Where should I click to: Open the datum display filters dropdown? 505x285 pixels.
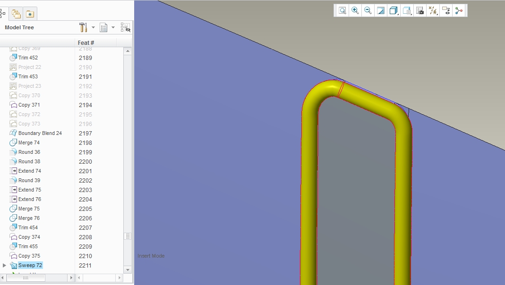pyautogui.click(x=433, y=10)
